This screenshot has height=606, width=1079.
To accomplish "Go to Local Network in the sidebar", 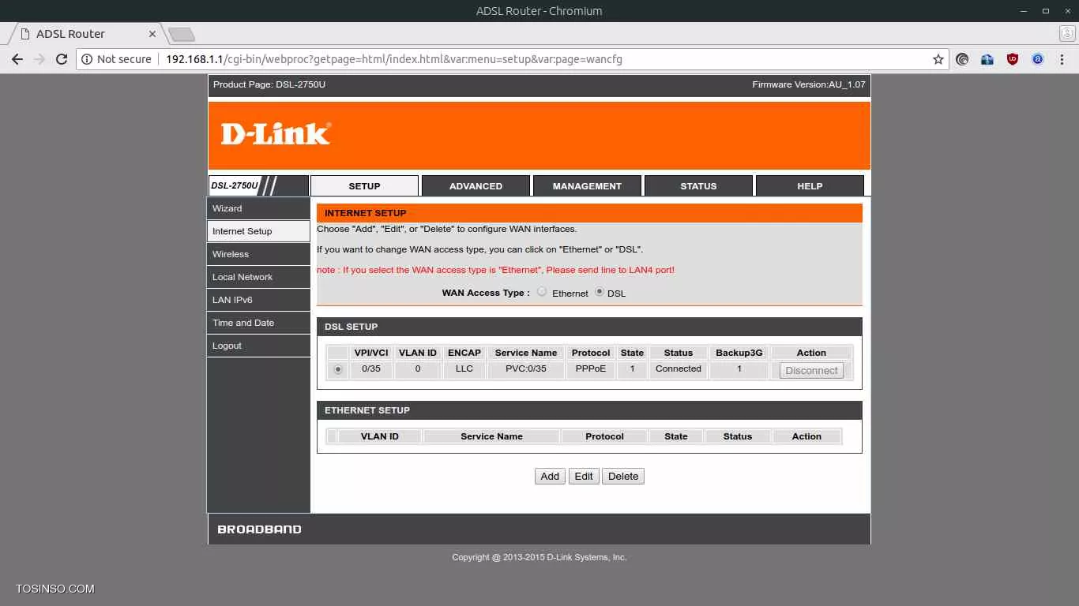I will 258,277.
